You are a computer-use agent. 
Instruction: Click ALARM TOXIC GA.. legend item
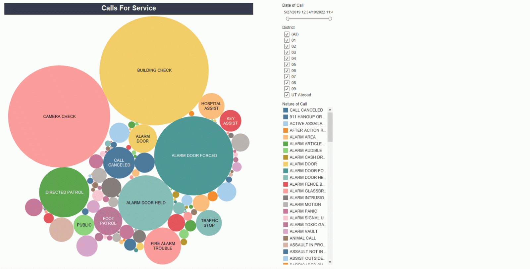[x=304, y=225]
